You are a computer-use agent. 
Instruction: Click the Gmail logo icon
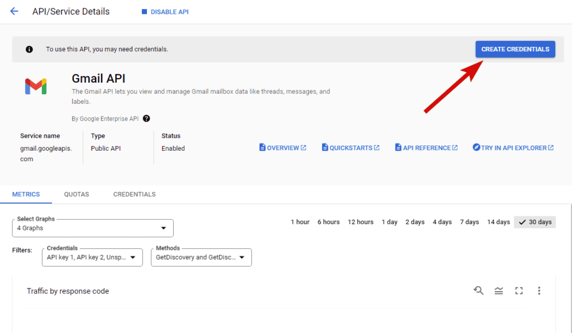click(x=36, y=86)
